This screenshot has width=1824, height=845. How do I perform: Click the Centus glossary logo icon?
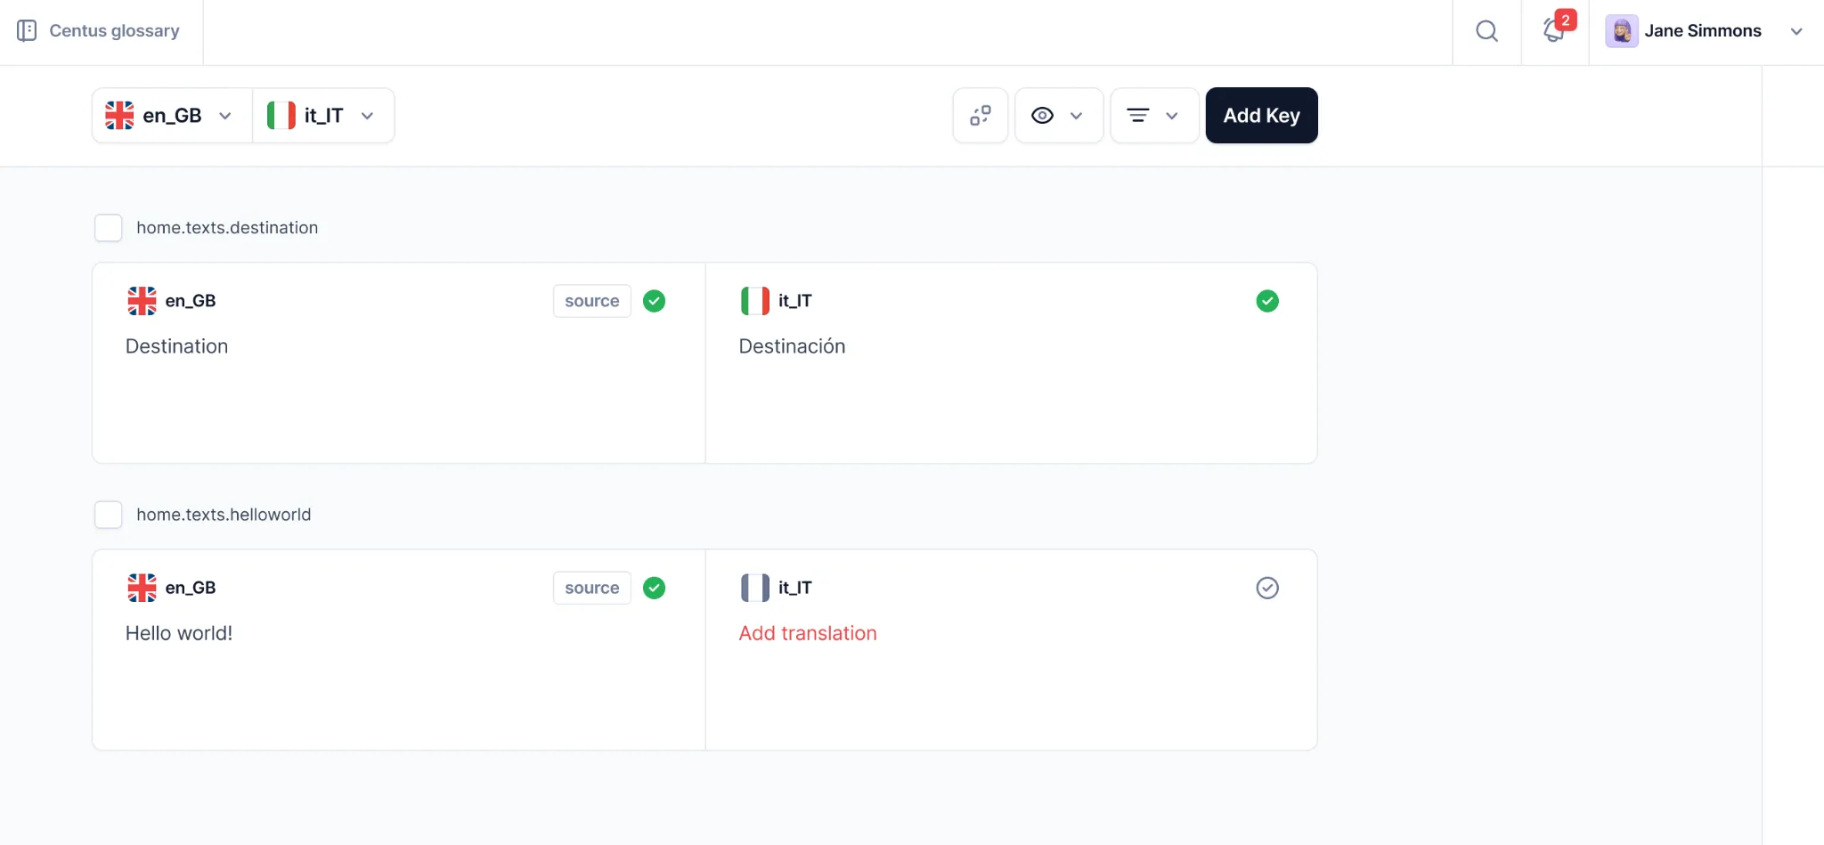click(x=27, y=29)
